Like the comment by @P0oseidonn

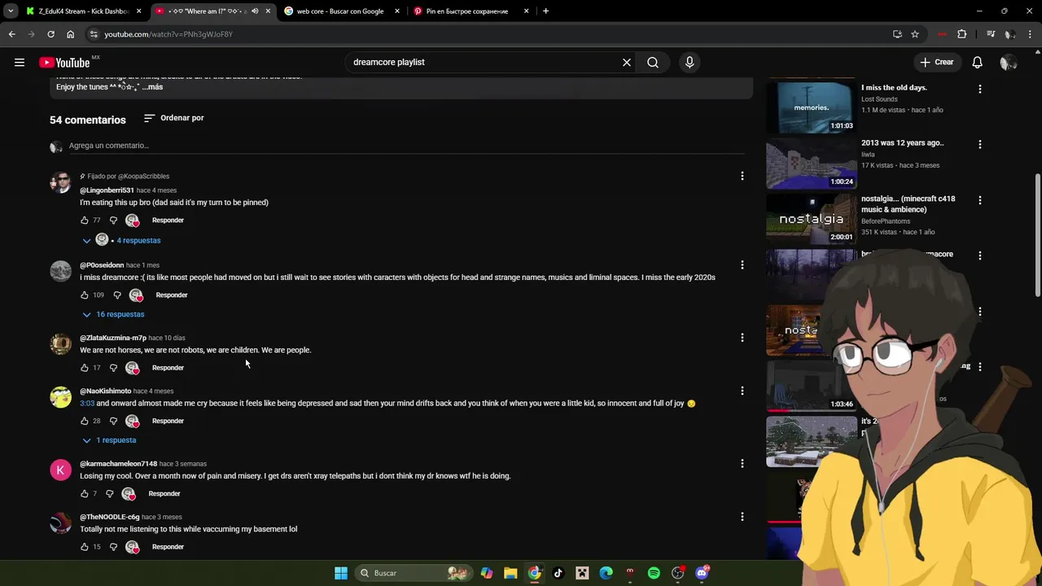coord(85,295)
